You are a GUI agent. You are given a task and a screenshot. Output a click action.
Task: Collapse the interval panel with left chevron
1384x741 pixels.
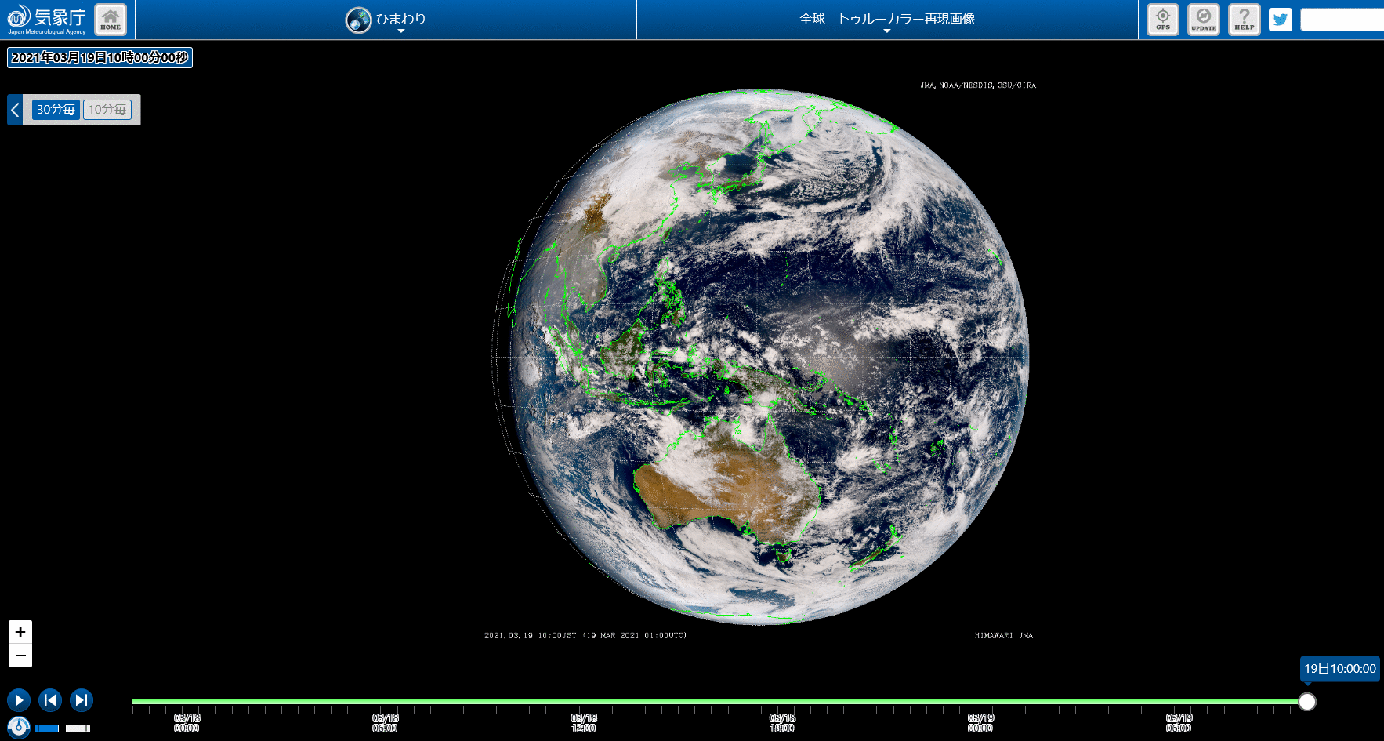(x=15, y=110)
